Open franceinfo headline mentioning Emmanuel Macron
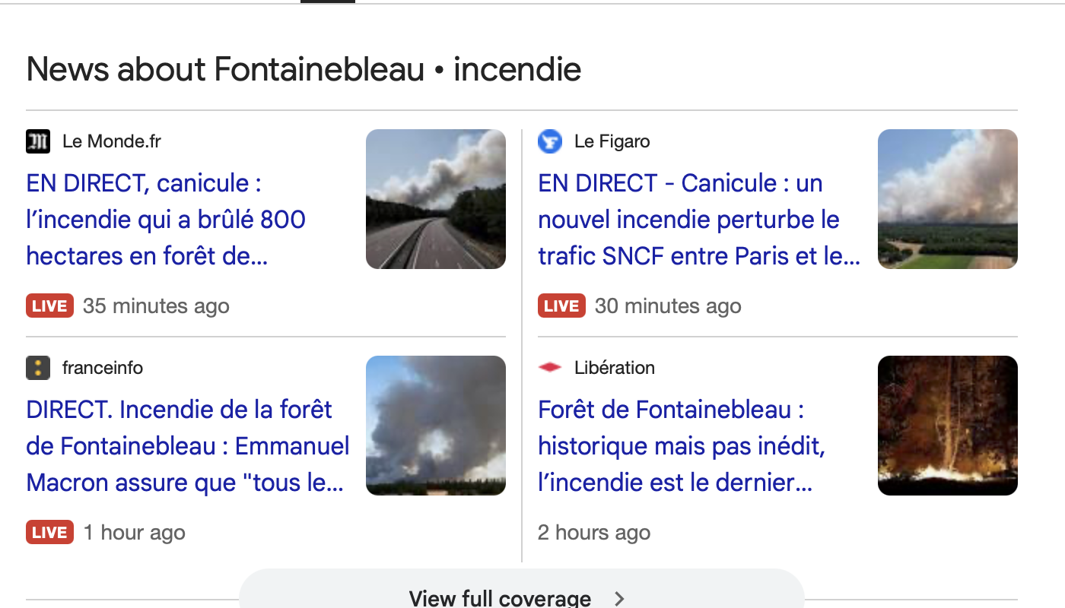 [188, 446]
